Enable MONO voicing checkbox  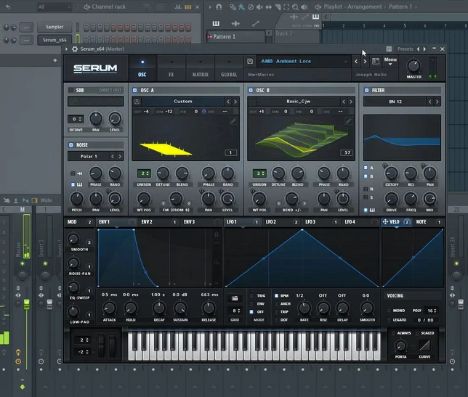tap(389, 311)
